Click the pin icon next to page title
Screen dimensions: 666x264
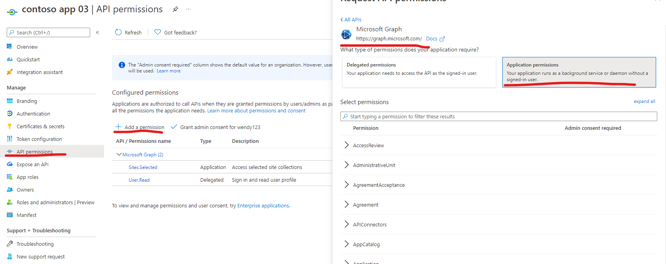[x=175, y=9]
